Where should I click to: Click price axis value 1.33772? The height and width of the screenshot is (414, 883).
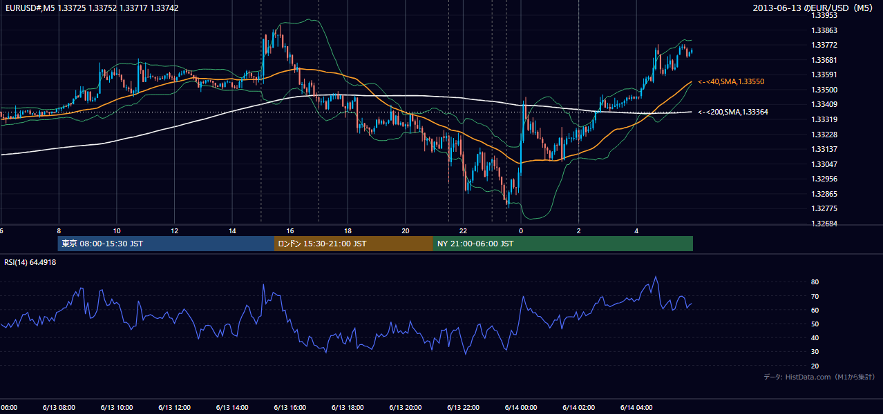[824, 45]
